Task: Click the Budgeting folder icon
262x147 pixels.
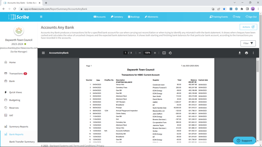Action: [6, 100]
